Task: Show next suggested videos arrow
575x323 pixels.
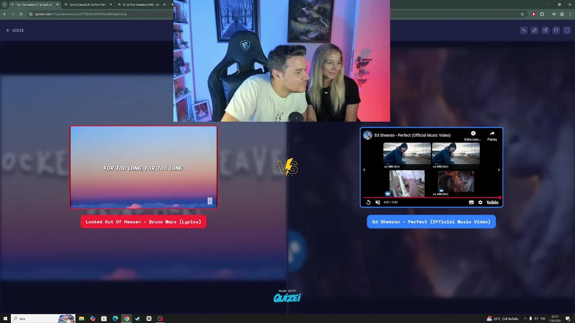Action: 499,170
